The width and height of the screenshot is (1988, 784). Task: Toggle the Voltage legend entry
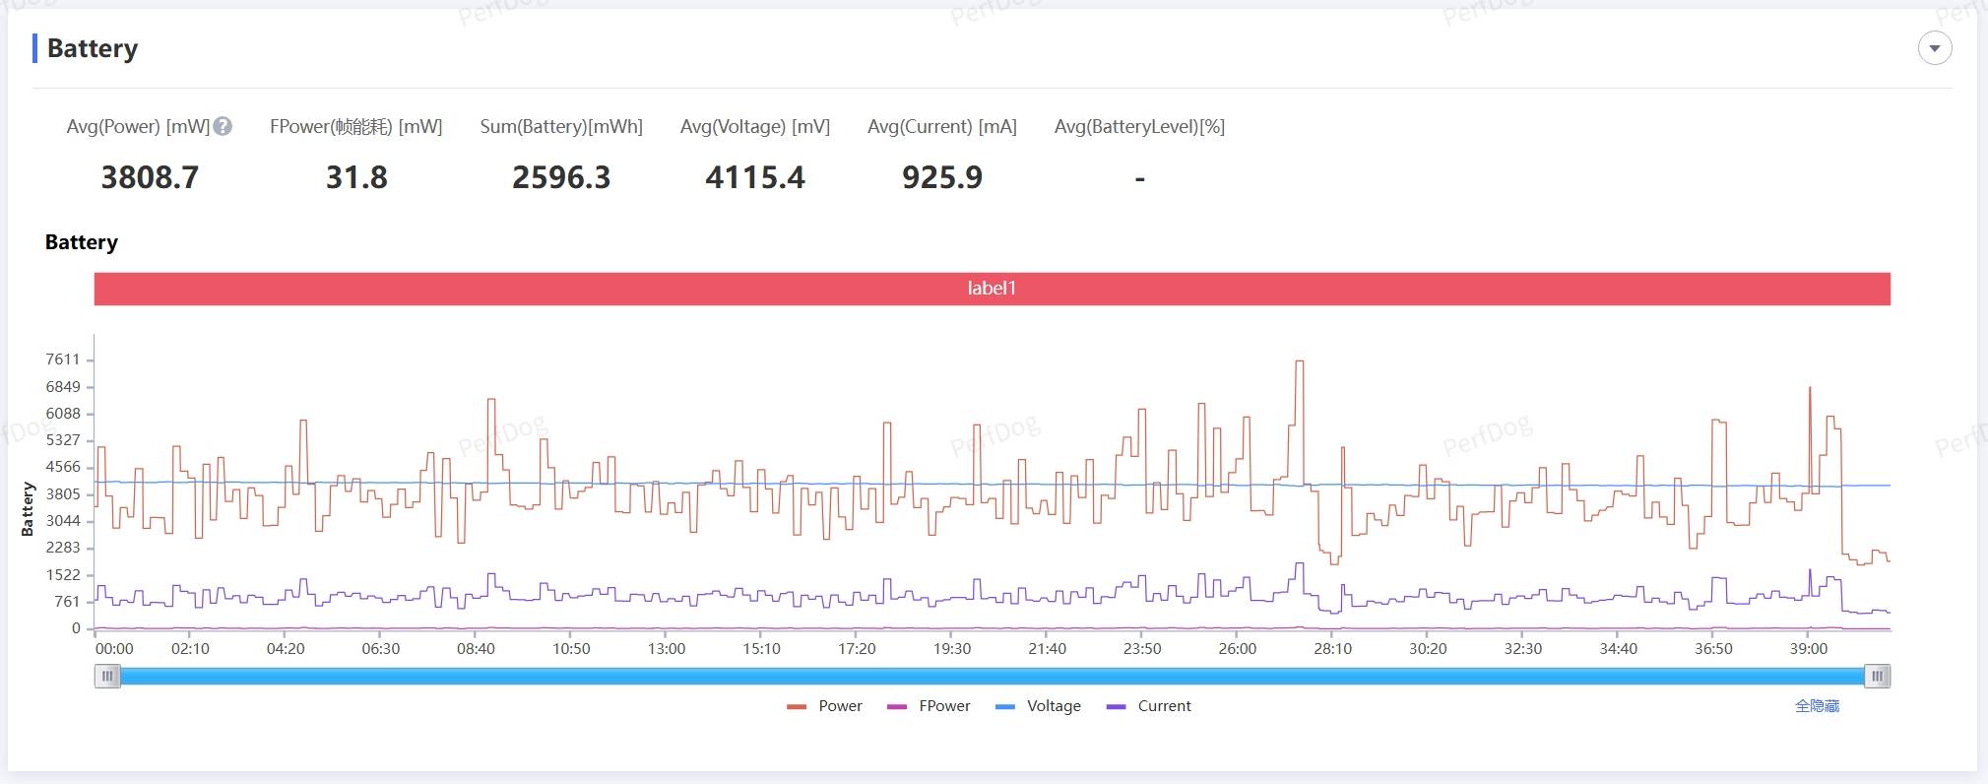click(x=1053, y=706)
